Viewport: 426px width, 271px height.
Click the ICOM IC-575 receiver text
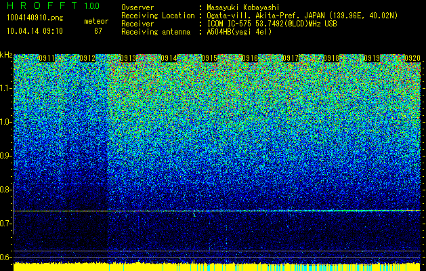(272, 24)
